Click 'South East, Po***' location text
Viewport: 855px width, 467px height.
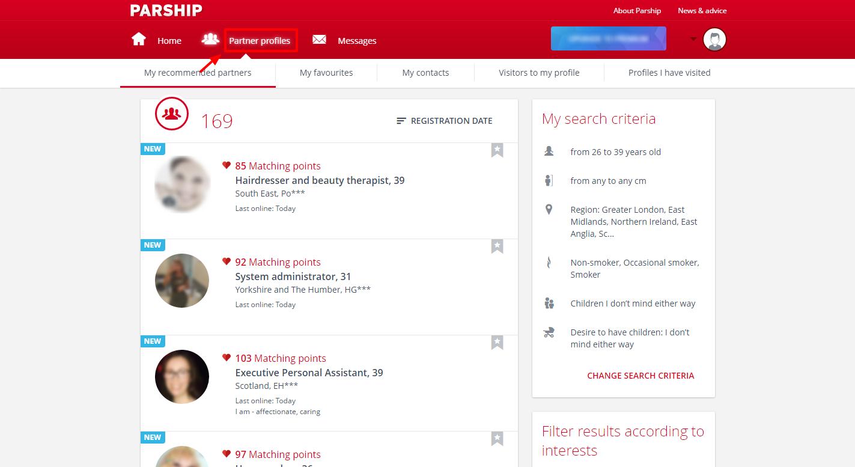point(270,194)
